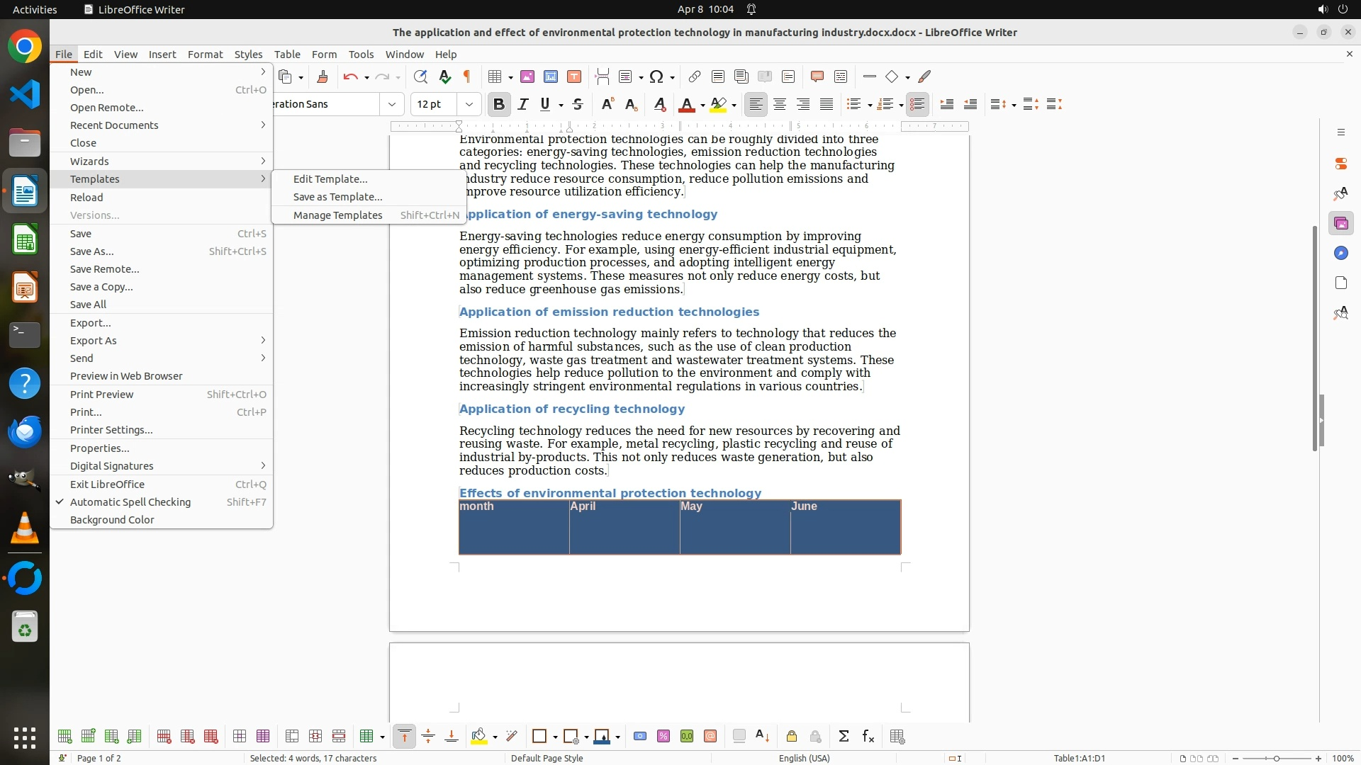Click the Strikethrough formatting icon
This screenshot has width=1361, height=765.
578,104
